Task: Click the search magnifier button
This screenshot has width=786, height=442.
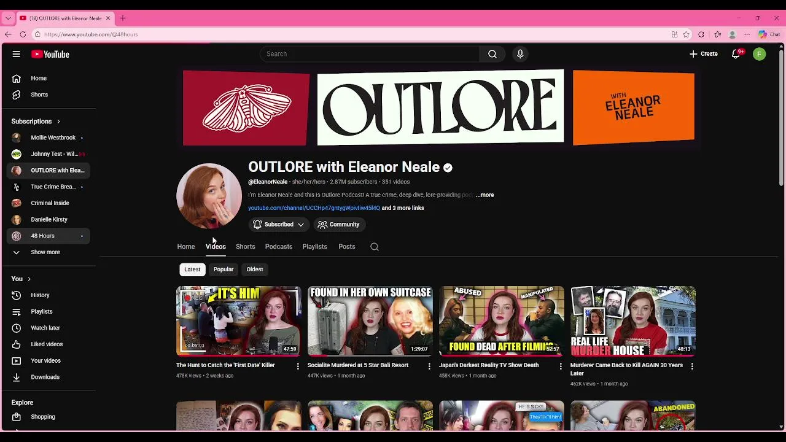Action: click(x=492, y=54)
